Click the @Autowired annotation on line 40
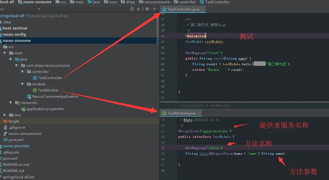This screenshot has width=329, height=180. [196, 36]
